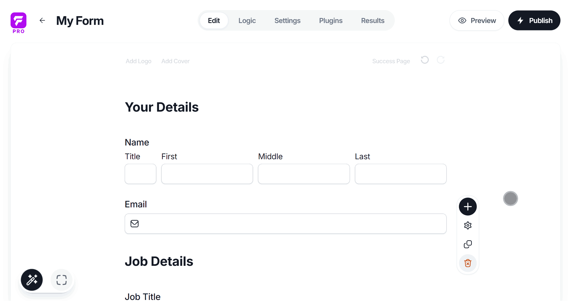Click Add Cover link
The image size is (572, 301).
[175, 61]
